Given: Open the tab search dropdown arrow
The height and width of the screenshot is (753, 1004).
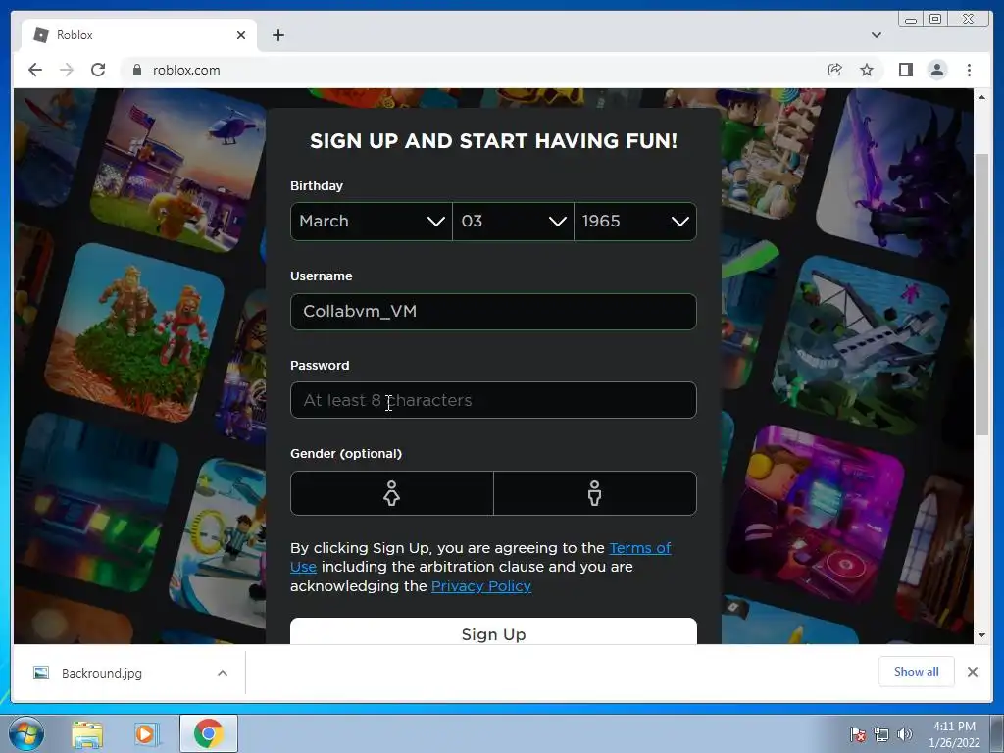Looking at the screenshot, I should point(876,35).
